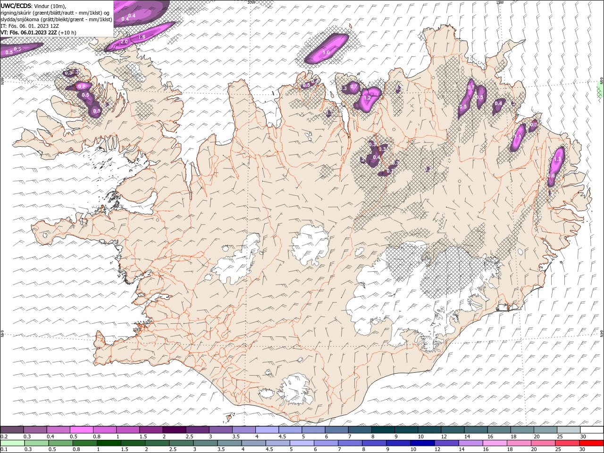Image resolution: width=604 pixels, height=453 pixels.
Task: Select the upper scale swatch between 0.8 and 1
Action: 104,430
